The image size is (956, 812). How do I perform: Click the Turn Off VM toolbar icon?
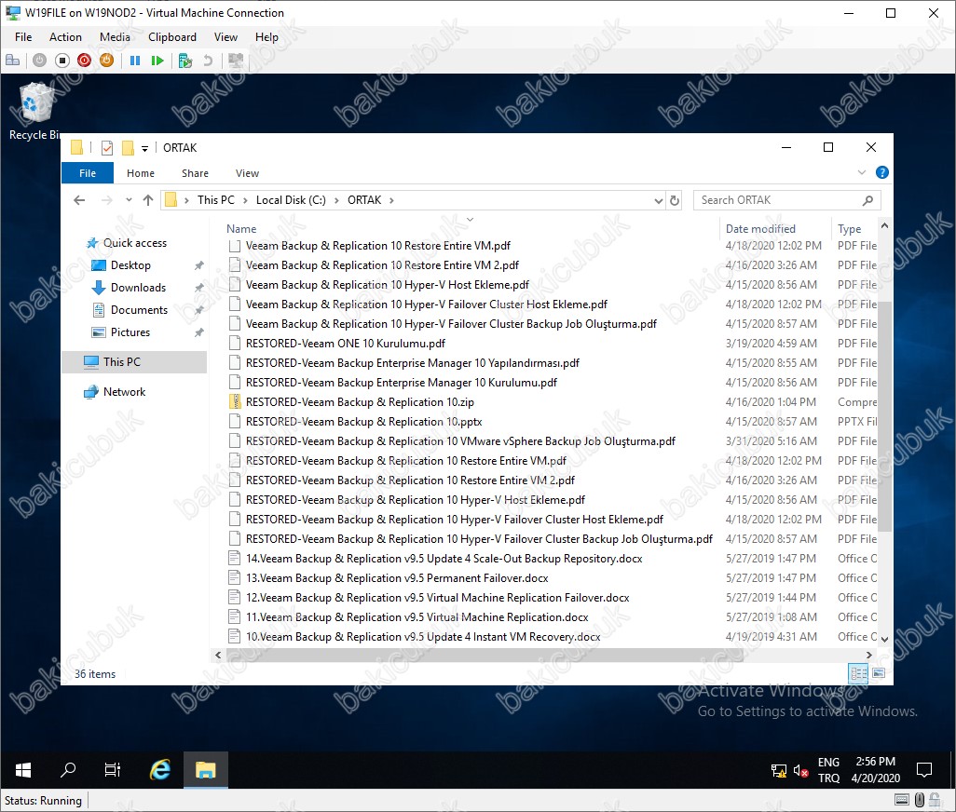click(62, 61)
